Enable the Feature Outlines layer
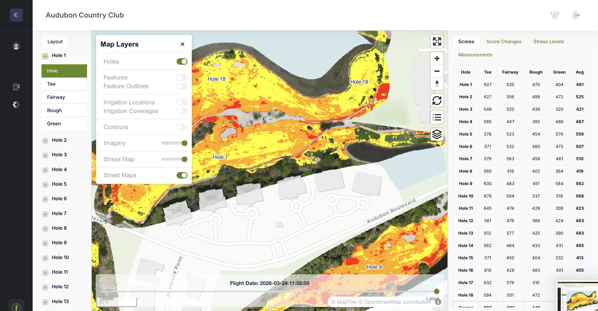Viewport: 598px width, 311px height. (x=182, y=86)
